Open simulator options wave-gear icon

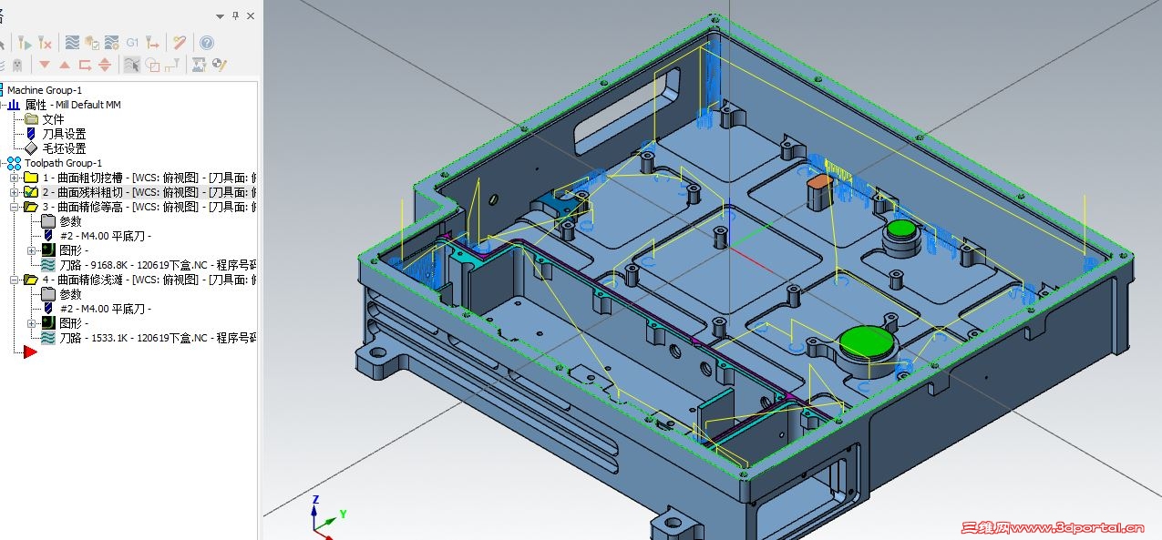tap(112, 43)
